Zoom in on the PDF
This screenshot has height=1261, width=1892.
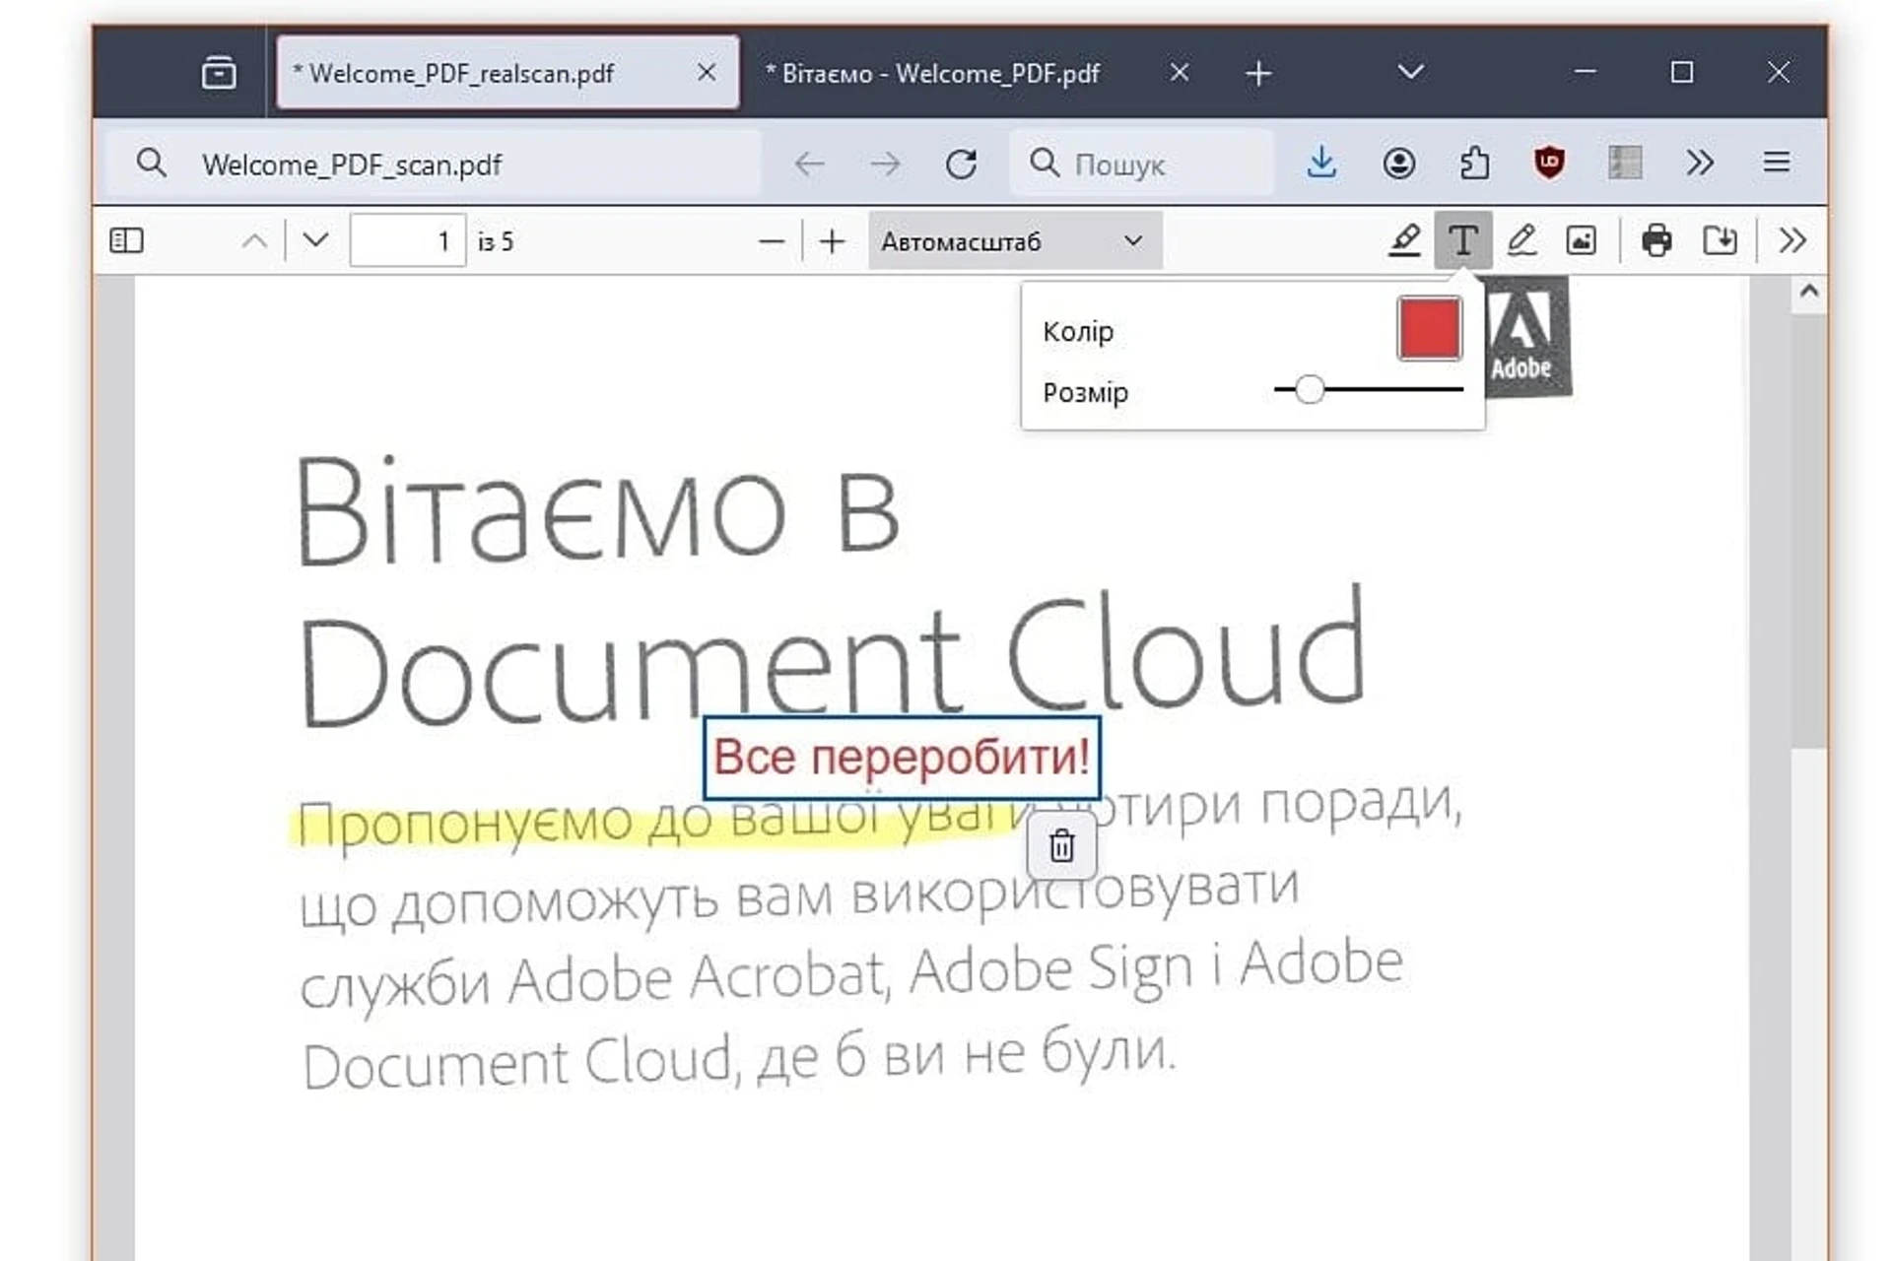click(833, 241)
